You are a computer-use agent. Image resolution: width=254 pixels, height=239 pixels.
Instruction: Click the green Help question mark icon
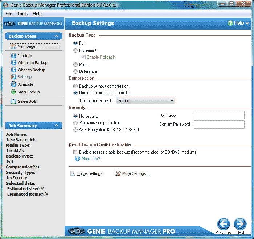click(230, 23)
